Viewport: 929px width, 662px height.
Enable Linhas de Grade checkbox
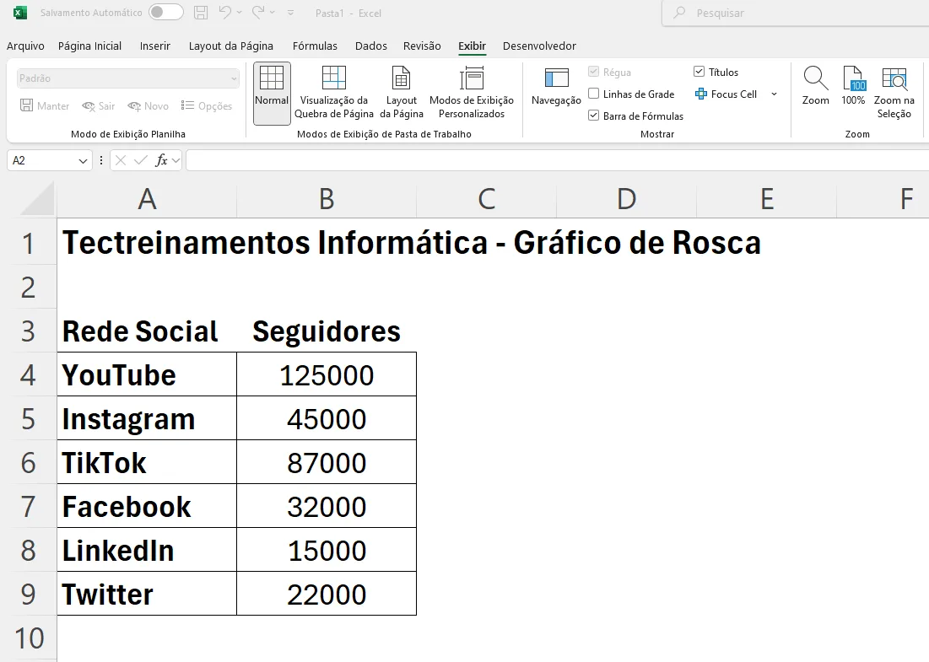594,94
